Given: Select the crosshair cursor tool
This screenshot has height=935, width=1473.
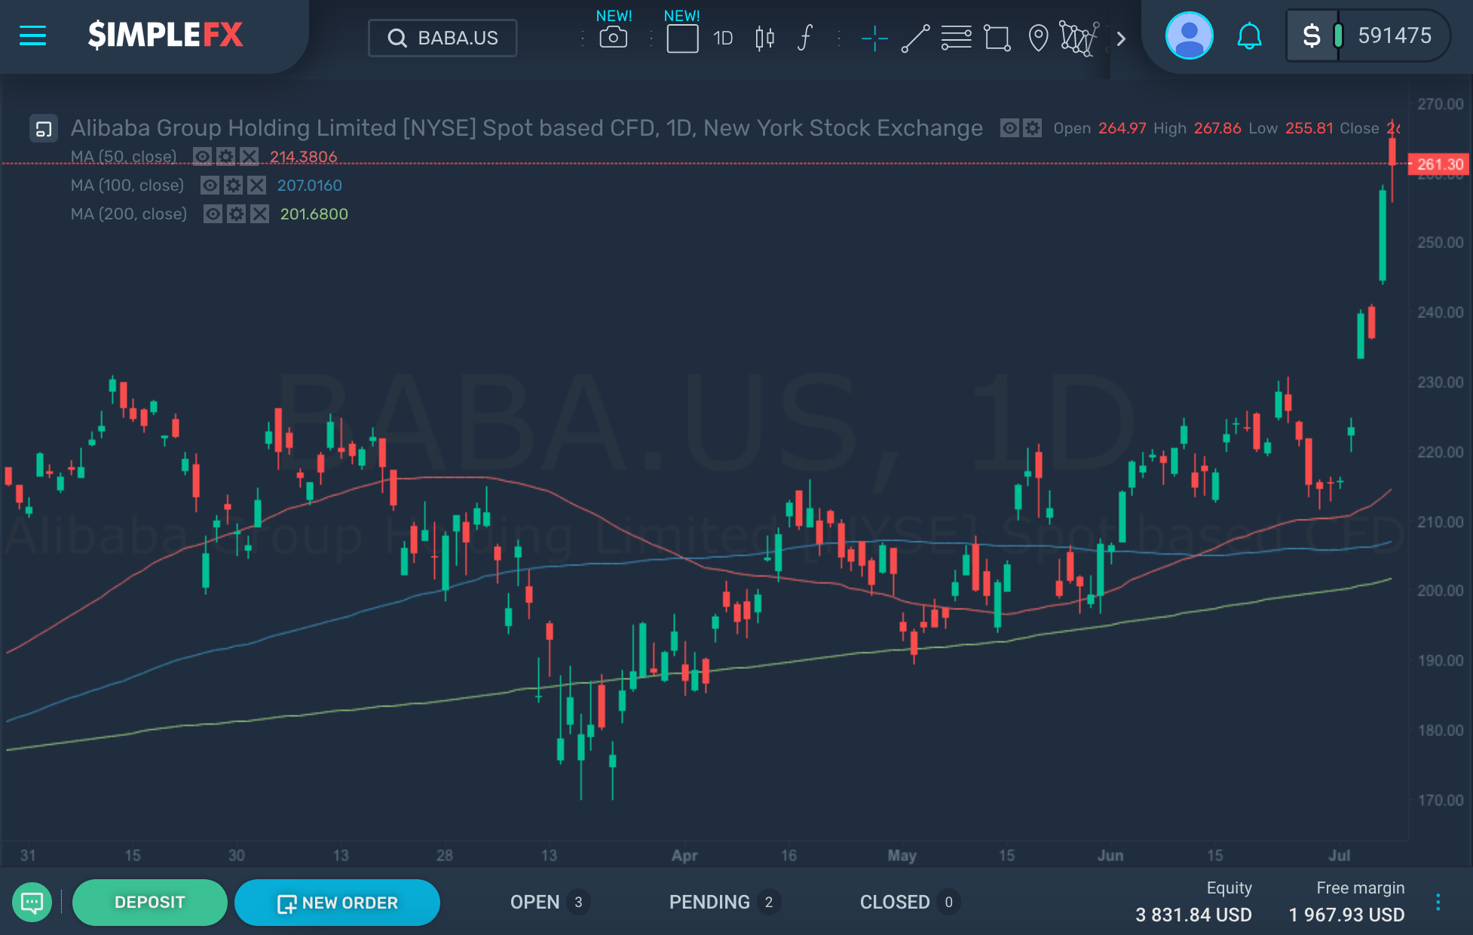Looking at the screenshot, I should pyautogui.click(x=874, y=38).
